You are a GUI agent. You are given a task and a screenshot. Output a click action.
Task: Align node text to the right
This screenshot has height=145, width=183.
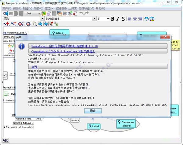[140, 19]
